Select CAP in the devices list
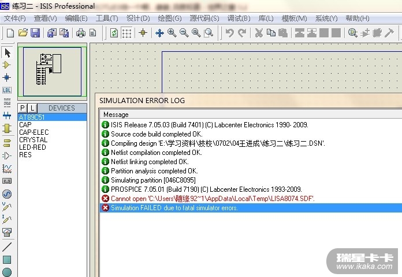The image size is (402, 277). (x=53, y=125)
